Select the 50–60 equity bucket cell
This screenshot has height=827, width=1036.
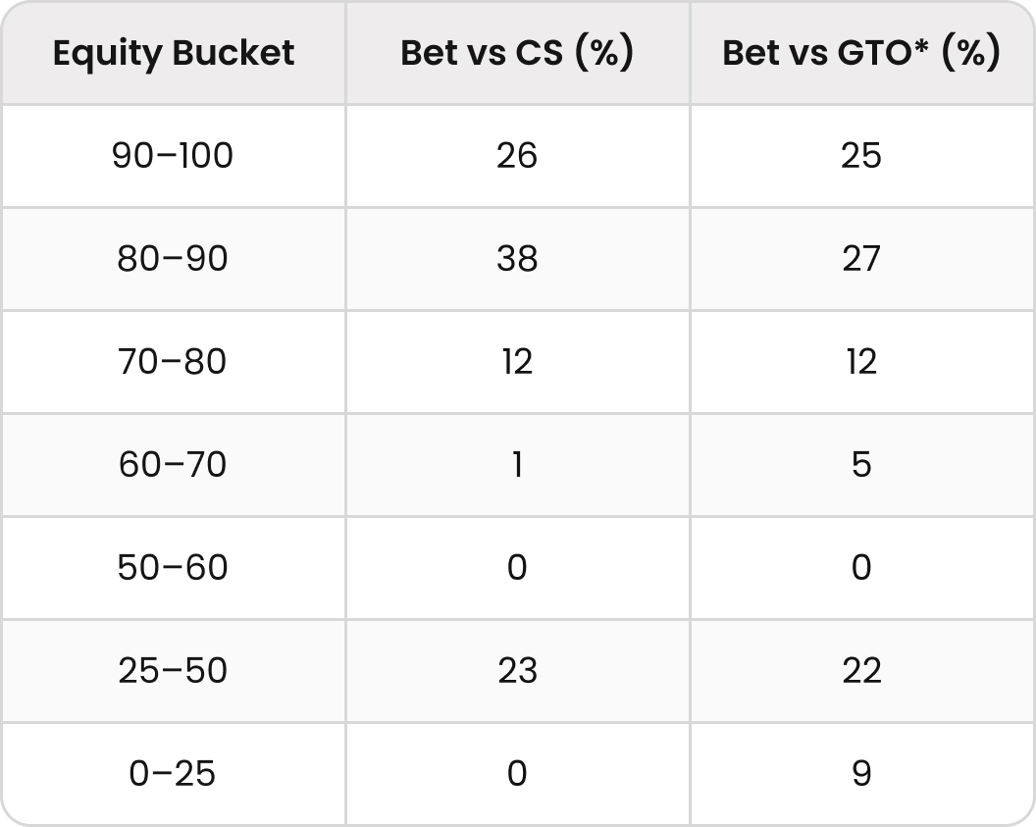174,567
